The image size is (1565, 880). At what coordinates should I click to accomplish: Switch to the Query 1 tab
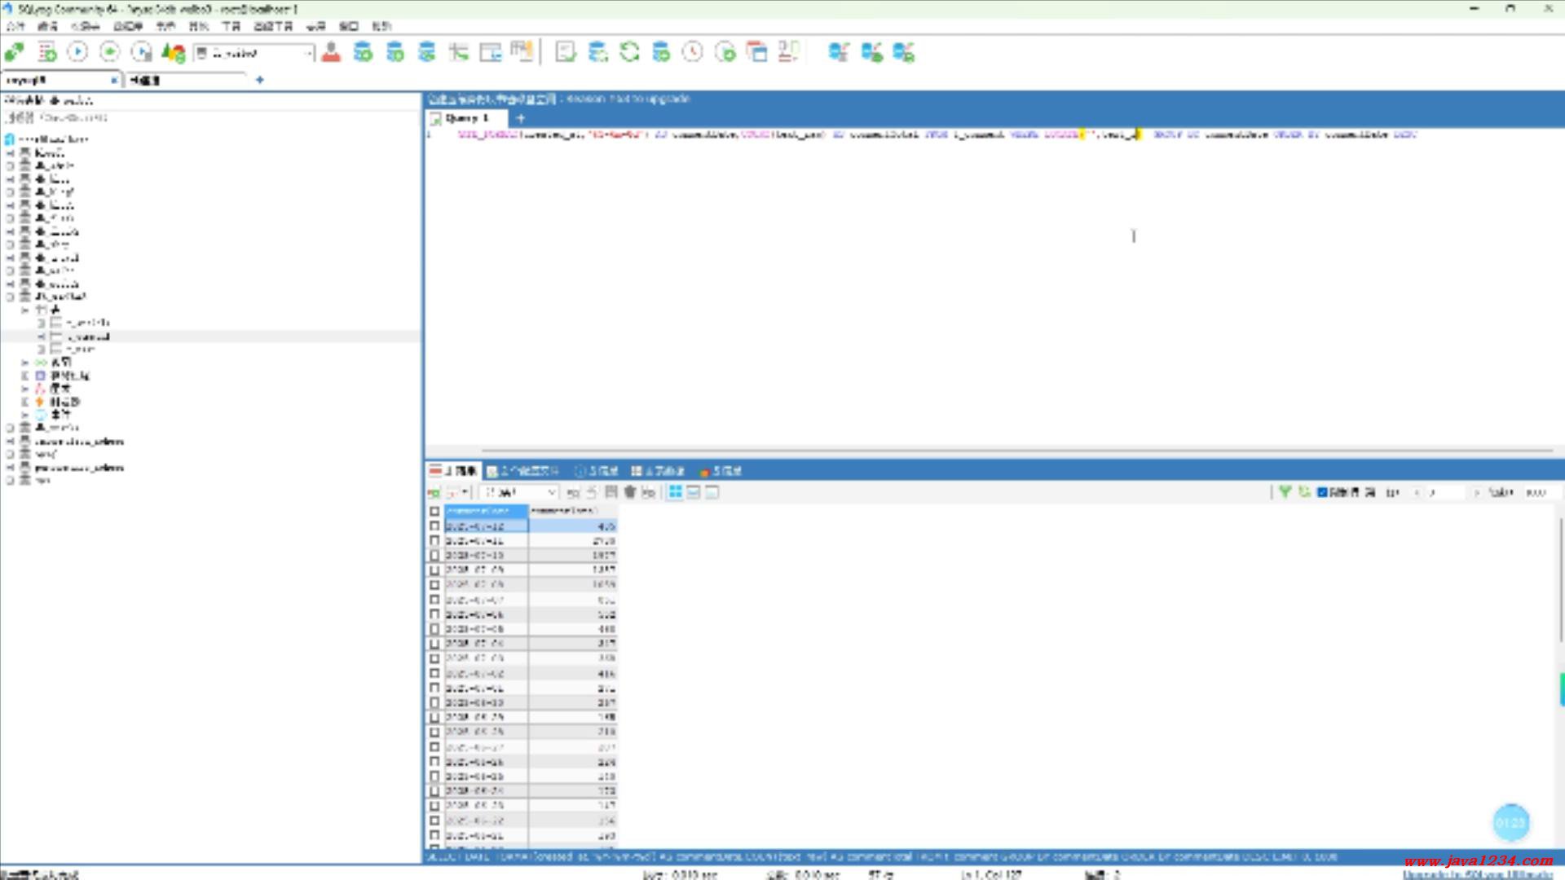point(466,118)
